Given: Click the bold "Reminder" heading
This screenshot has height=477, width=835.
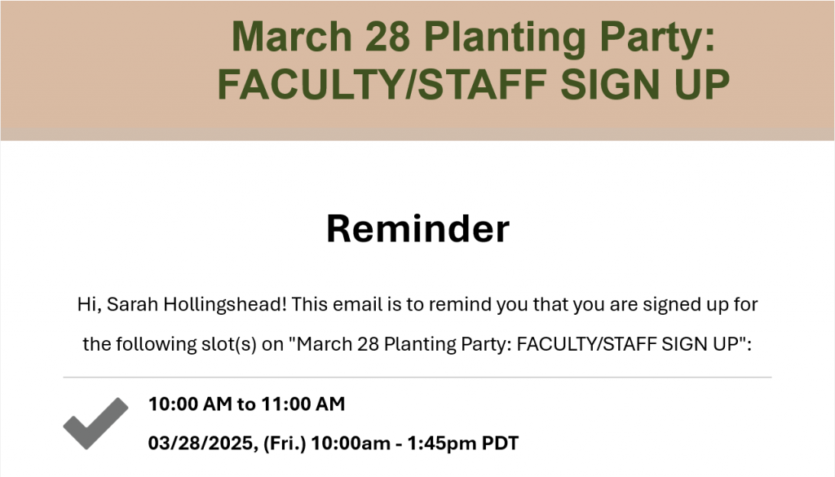Looking at the screenshot, I should pyautogui.click(x=417, y=228).
